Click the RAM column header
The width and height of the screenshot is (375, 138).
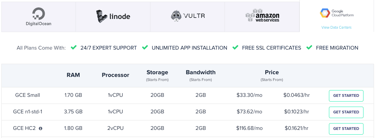pyautogui.click(x=73, y=75)
